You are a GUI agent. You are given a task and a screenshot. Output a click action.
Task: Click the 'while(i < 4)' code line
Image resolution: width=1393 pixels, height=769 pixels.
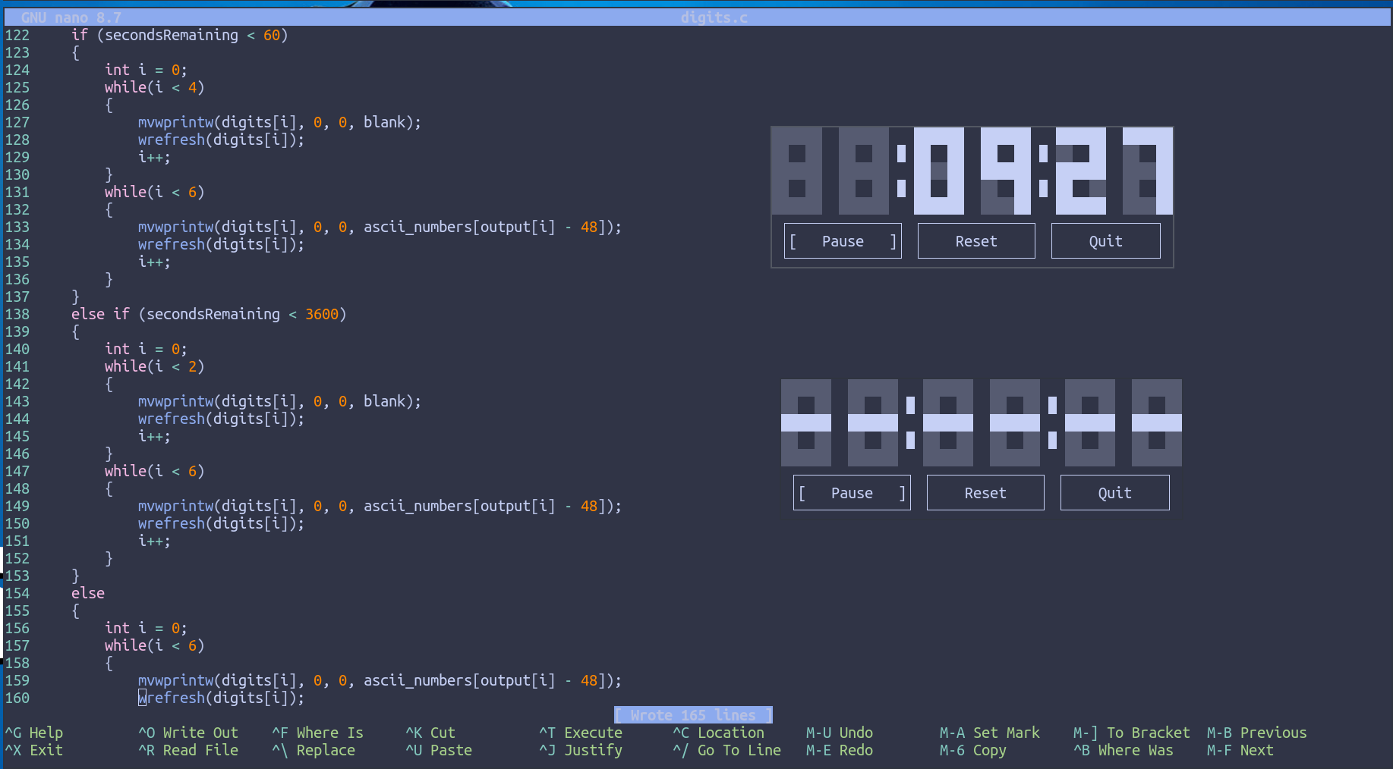point(155,87)
